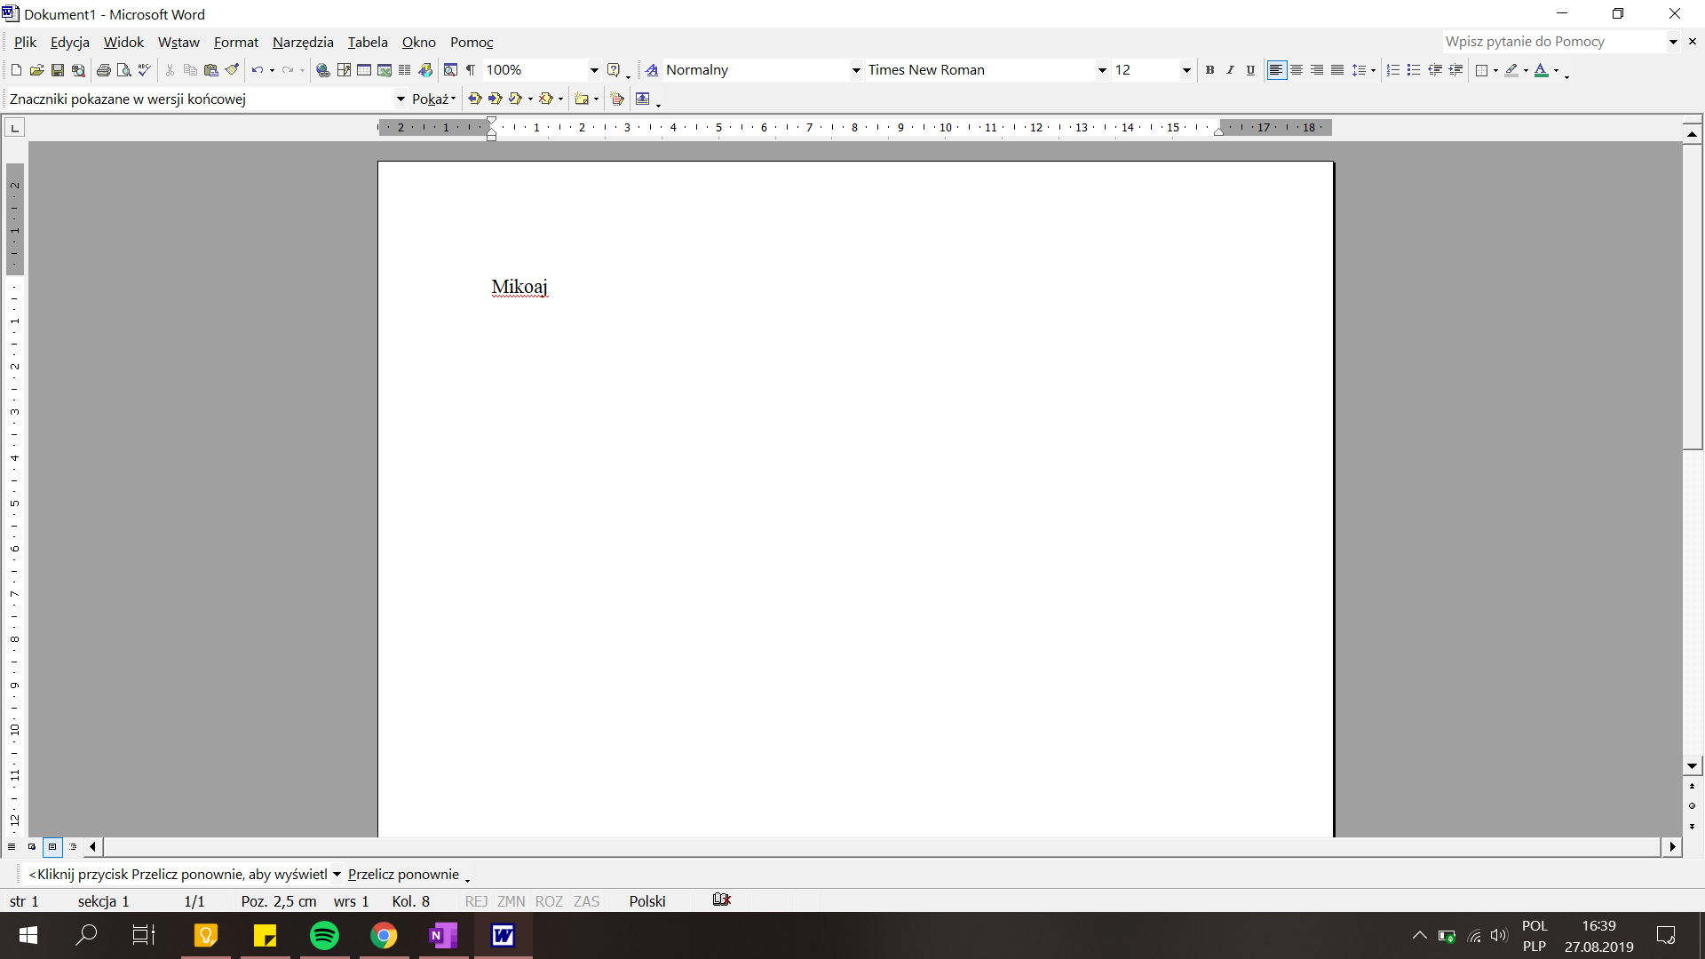Viewport: 1705px width, 959px height.
Task: Toggle the show paragraph marks button
Action: point(471,70)
